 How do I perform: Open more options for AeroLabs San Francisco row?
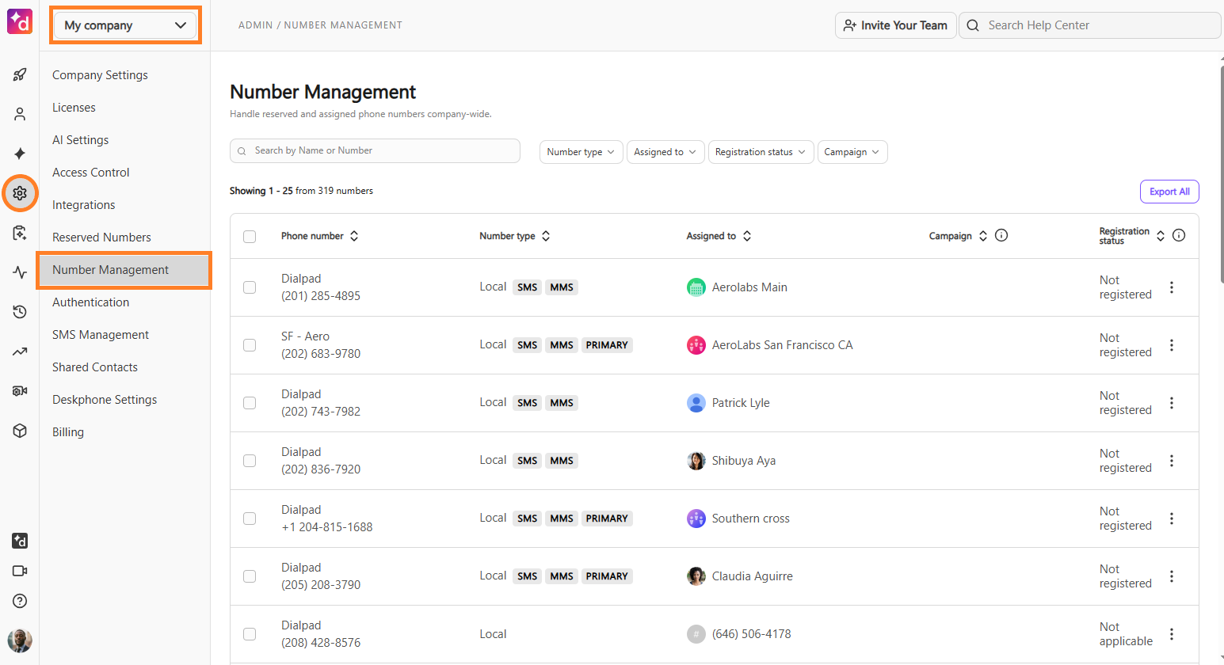[x=1172, y=345]
